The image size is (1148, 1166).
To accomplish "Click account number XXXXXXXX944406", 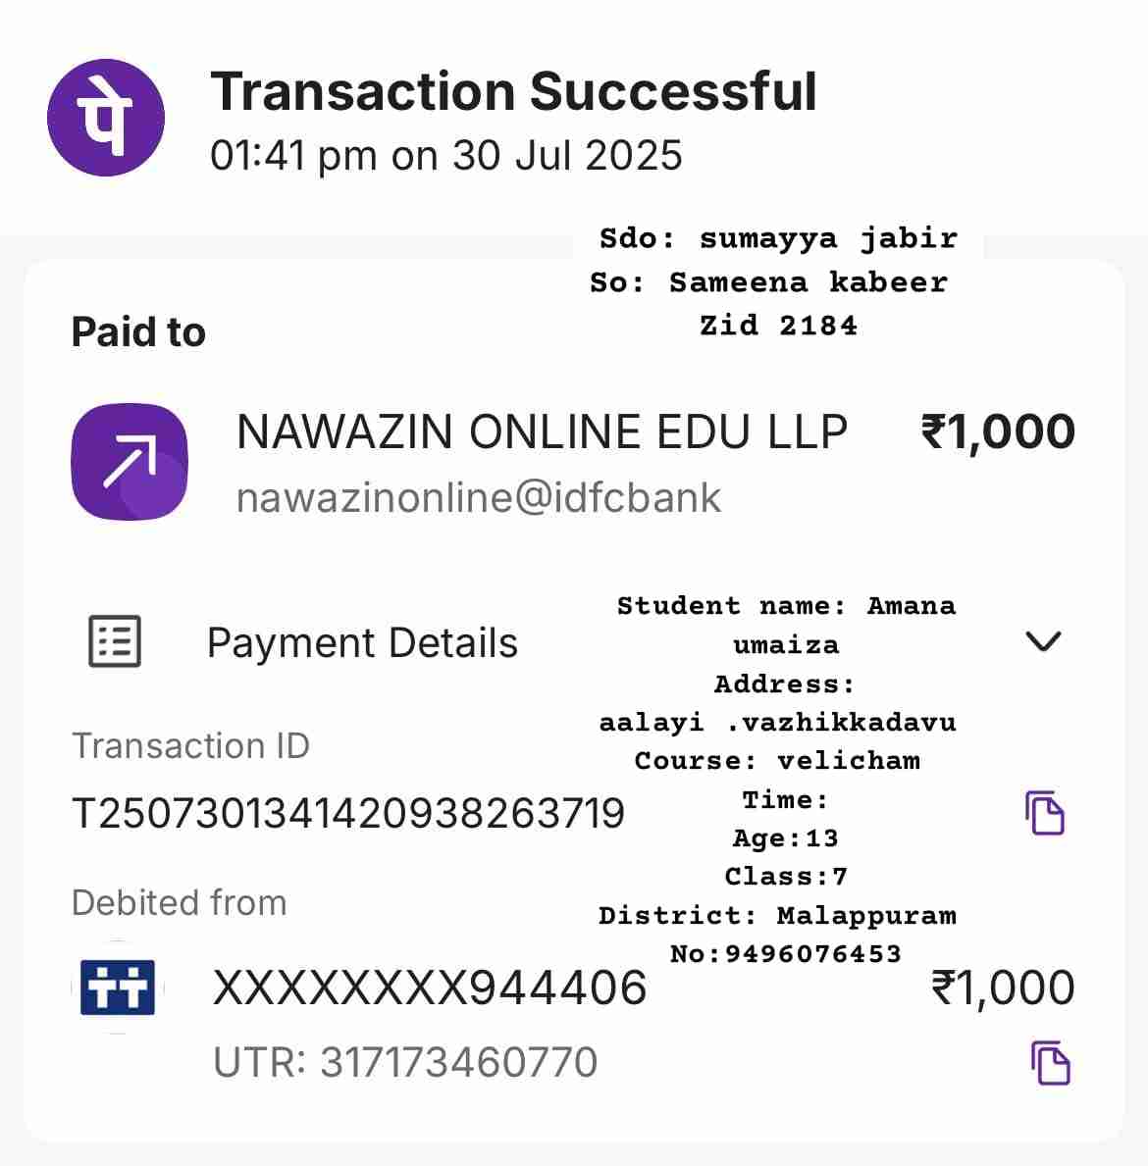I will 430,988.
